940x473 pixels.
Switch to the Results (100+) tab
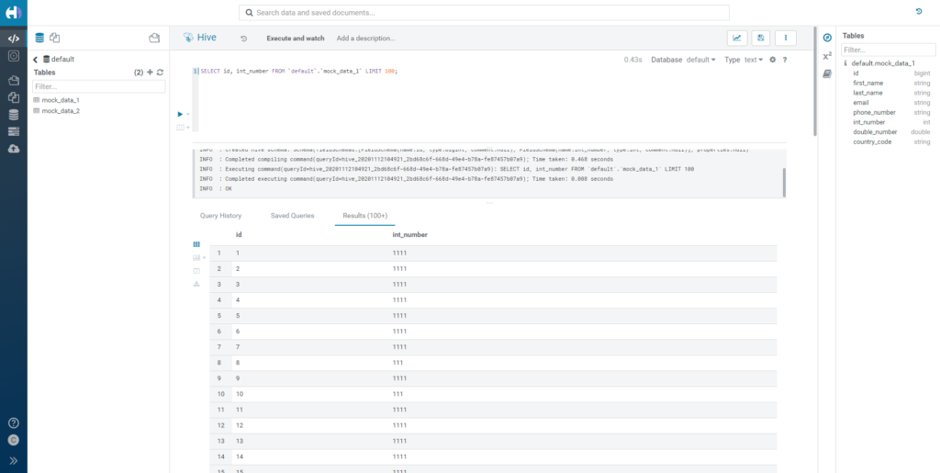pyautogui.click(x=364, y=215)
